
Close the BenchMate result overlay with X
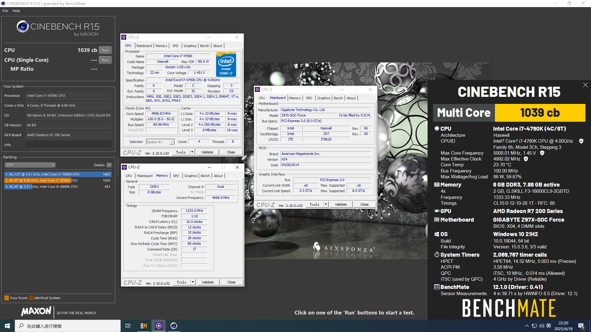pyautogui.click(x=585, y=85)
